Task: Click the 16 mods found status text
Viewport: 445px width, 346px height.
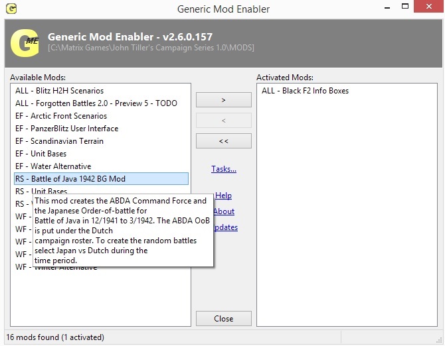Action: click(x=55, y=337)
